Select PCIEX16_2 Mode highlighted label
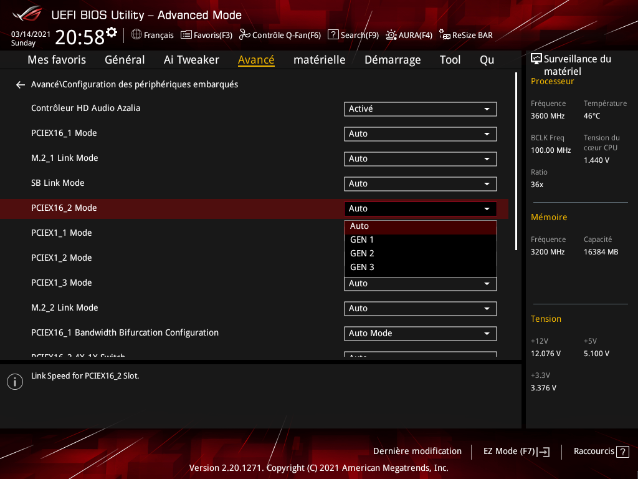 (64, 208)
